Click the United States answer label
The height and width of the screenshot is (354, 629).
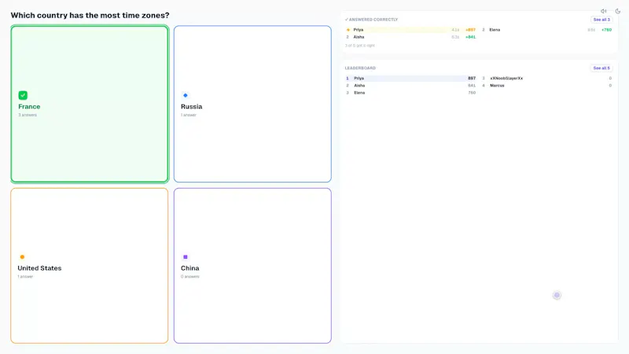point(39,268)
